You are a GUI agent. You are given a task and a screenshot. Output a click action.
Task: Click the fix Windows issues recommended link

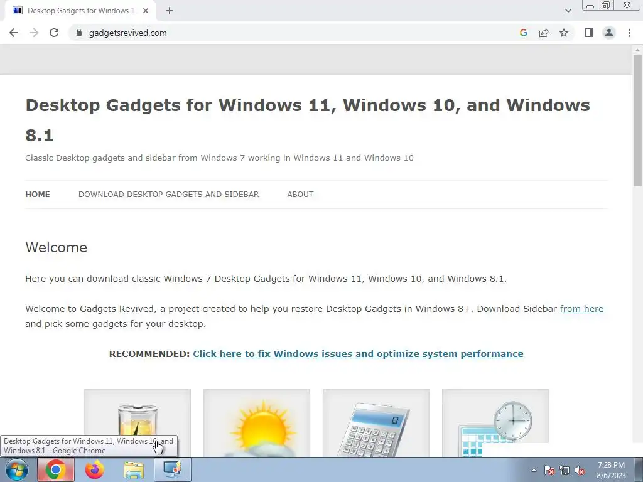[358, 354]
